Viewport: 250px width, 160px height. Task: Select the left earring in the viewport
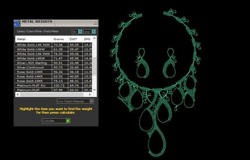pos(142,63)
